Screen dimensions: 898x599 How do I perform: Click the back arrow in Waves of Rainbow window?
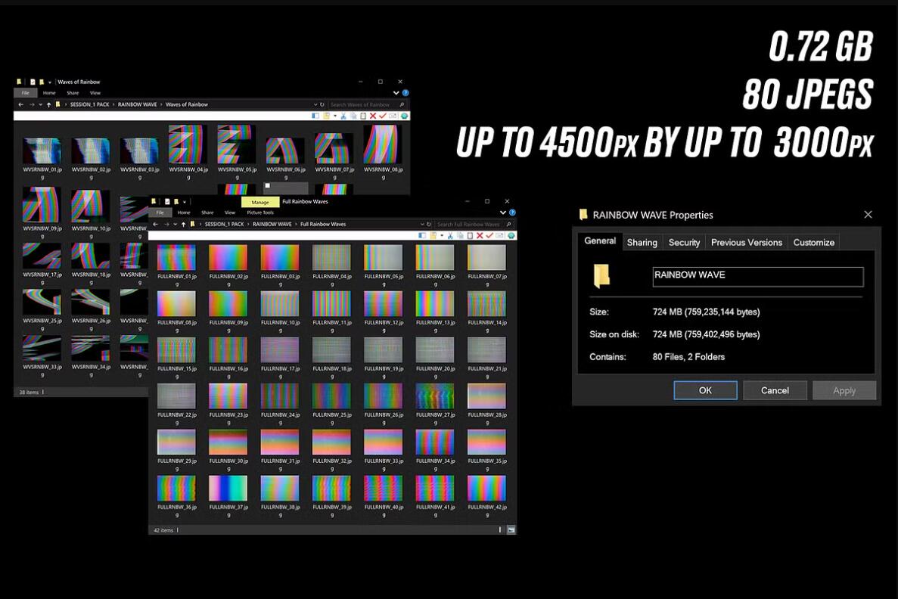pos(20,104)
